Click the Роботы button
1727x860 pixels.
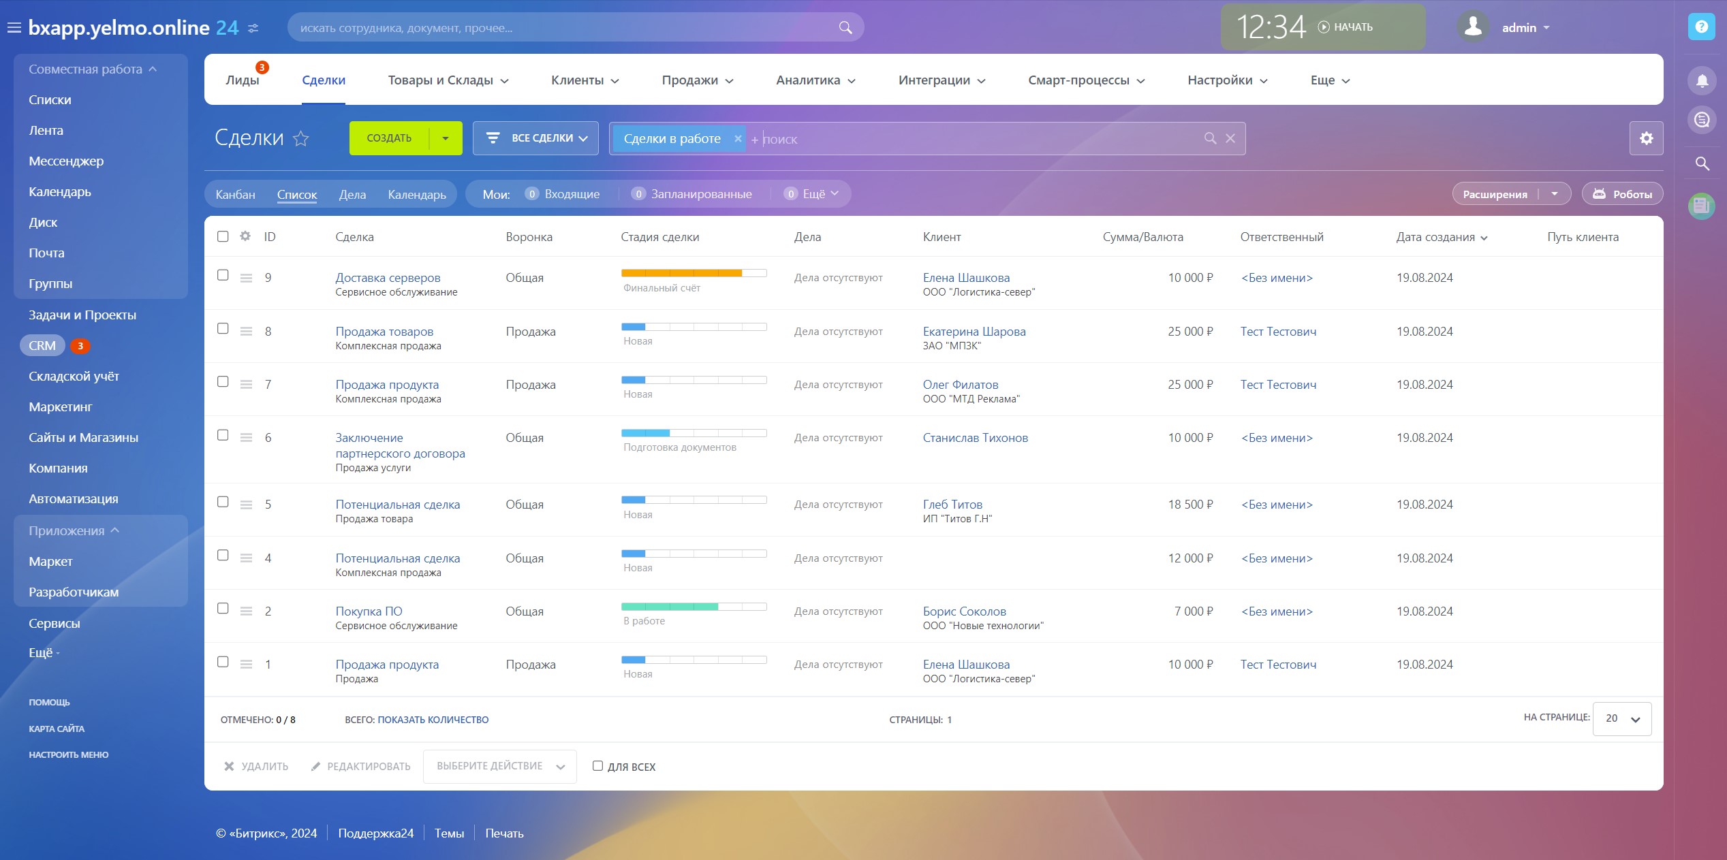click(x=1622, y=194)
